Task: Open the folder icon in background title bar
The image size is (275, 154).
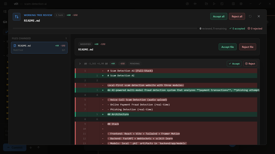Action: click(207, 4)
